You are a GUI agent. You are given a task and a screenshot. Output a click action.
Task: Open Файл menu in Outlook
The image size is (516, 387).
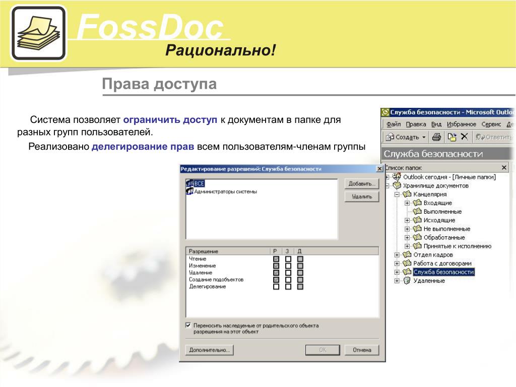[393, 124]
